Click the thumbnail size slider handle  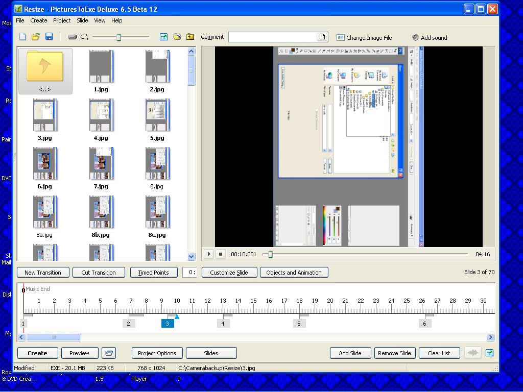coord(118,37)
